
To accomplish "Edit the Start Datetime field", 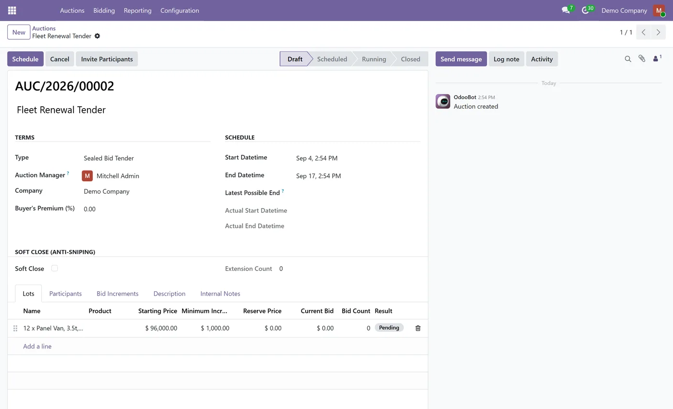I will point(358,158).
